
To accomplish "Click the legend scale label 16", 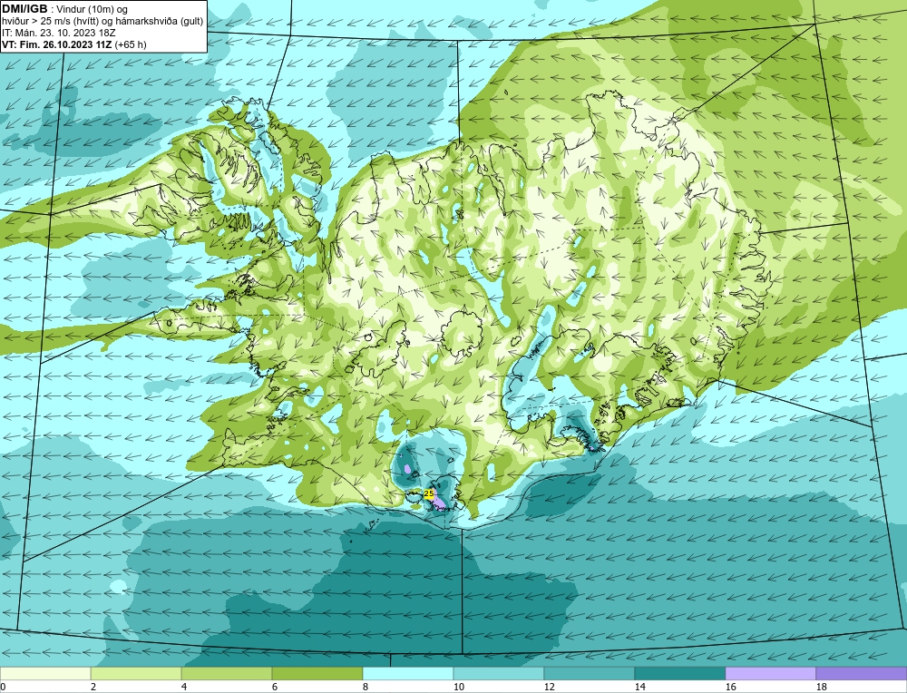I will (730, 687).
